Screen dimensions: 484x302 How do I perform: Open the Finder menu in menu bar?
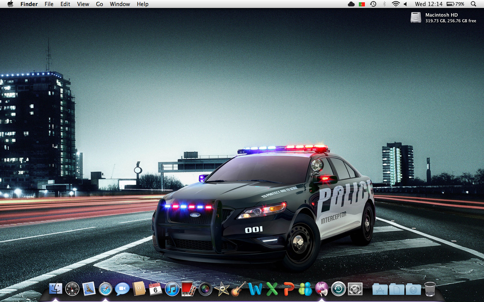point(29,4)
